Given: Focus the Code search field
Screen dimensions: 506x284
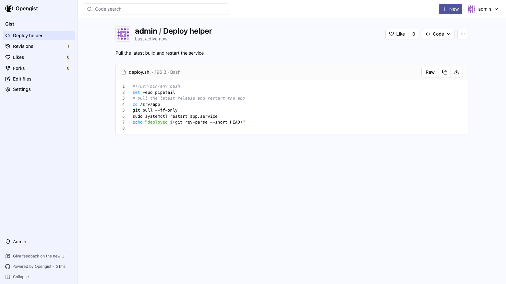Looking at the screenshot, I should (x=156, y=9).
